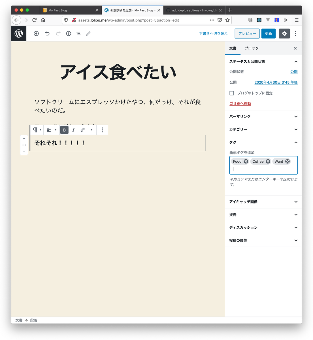Image resolution: width=313 pixels, height=340 pixels.
Task: Toggle the settings gear sidebar
Action: pyautogui.click(x=284, y=33)
